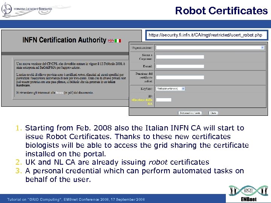Click the Nome e Cognome input field

click(x=180, y=57)
